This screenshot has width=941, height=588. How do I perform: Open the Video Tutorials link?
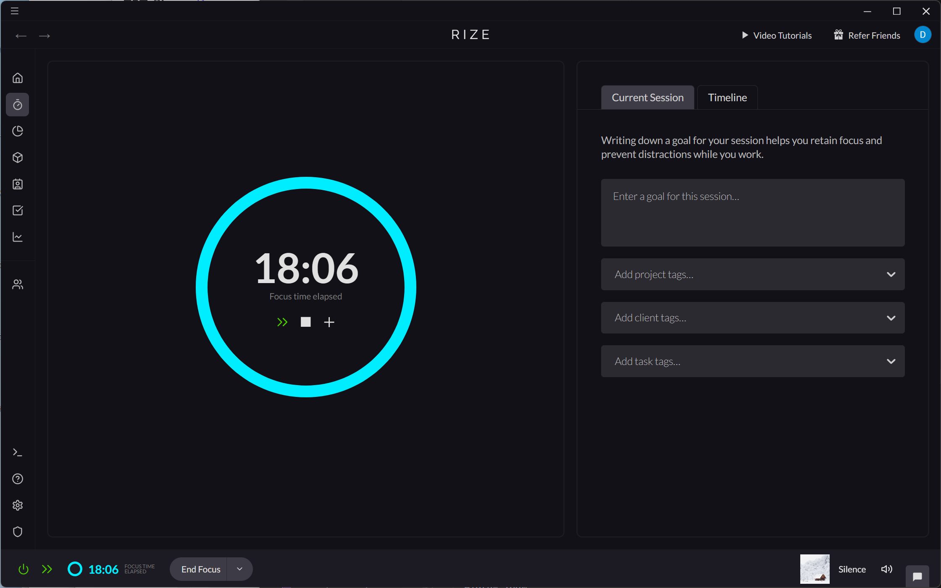[781, 35]
